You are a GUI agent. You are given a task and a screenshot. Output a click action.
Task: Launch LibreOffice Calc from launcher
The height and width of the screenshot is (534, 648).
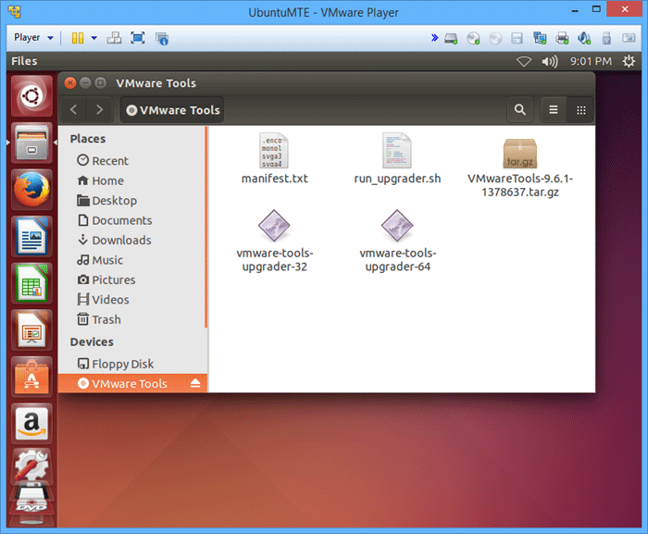pos(31,283)
